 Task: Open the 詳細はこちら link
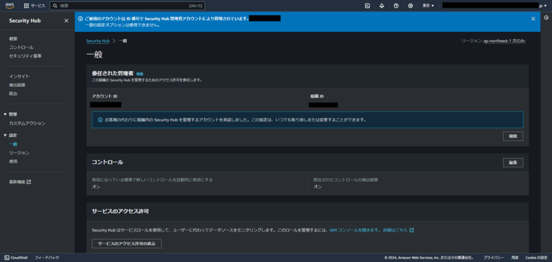tap(398, 230)
